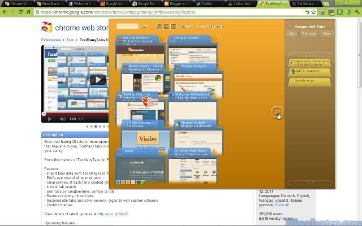The image size is (362, 226).
Task: Go to the home page
Action: tap(28, 12)
